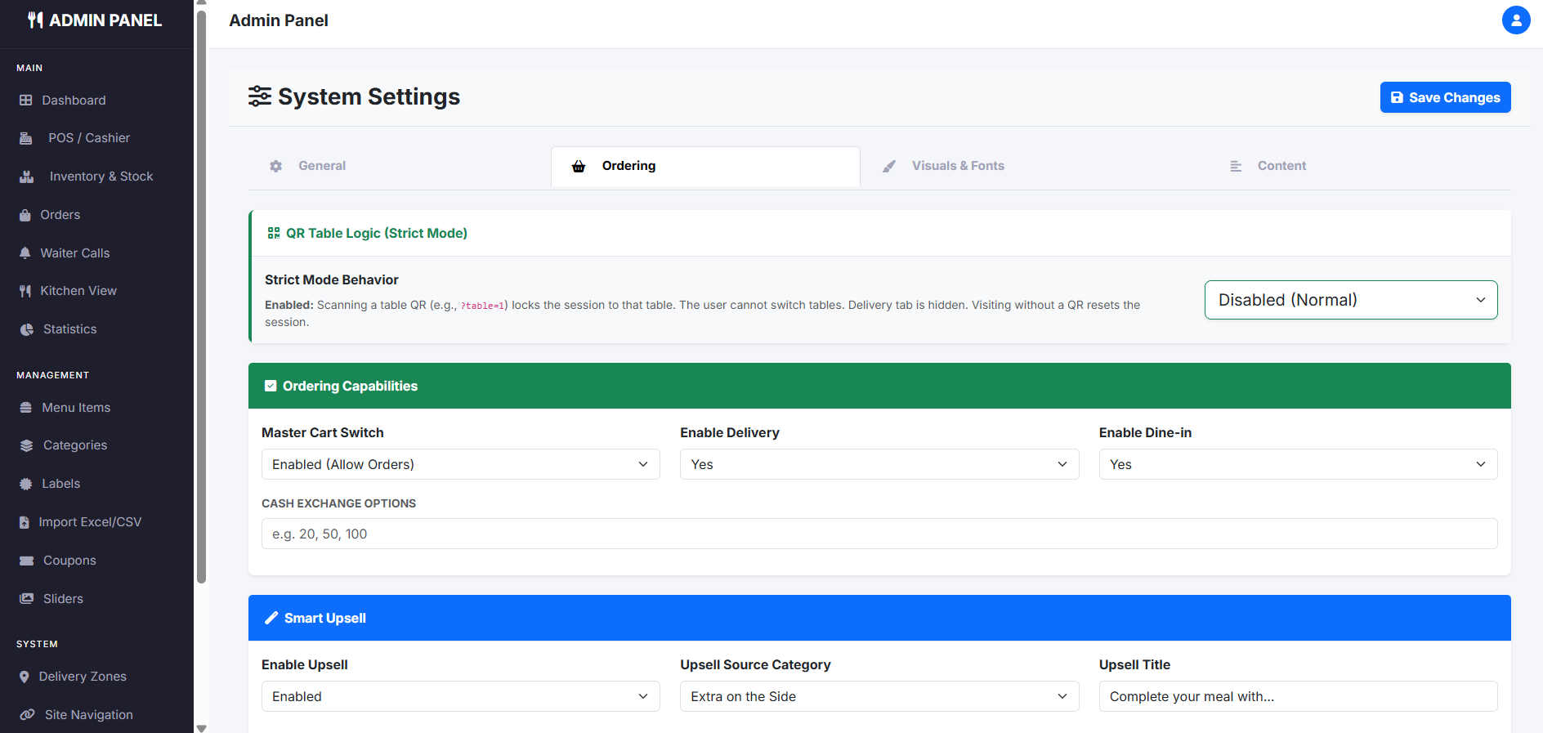Click the user profile avatar icon
The width and height of the screenshot is (1543, 733).
click(x=1515, y=20)
